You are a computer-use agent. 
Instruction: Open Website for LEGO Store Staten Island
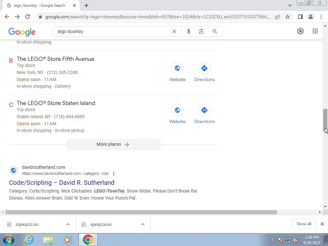point(177,114)
